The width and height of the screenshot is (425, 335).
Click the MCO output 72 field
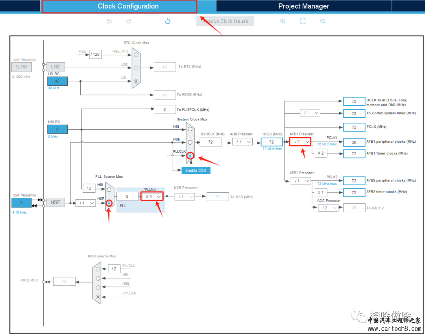click(64, 282)
